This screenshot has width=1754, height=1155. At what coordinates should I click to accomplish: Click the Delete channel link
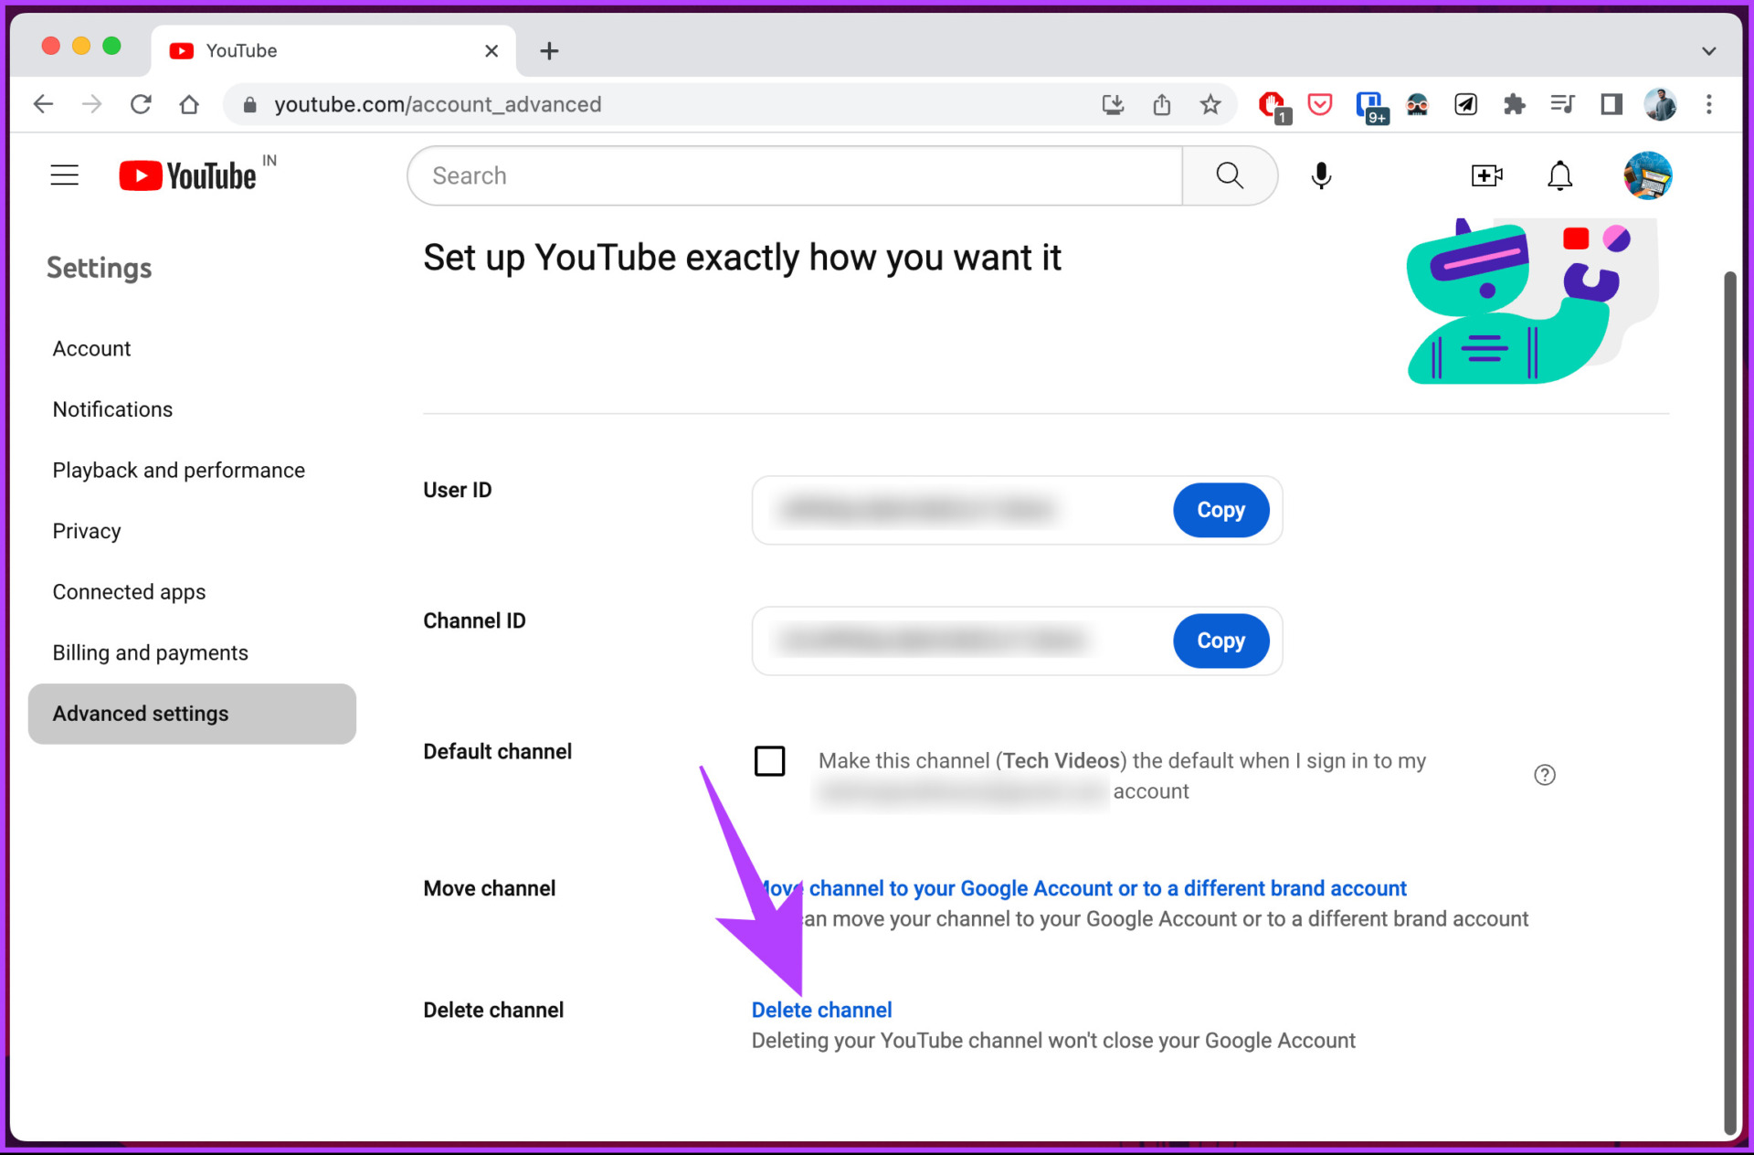click(x=821, y=1010)
